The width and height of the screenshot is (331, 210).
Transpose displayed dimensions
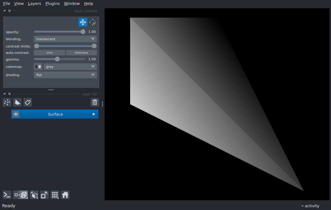point(44,195)
